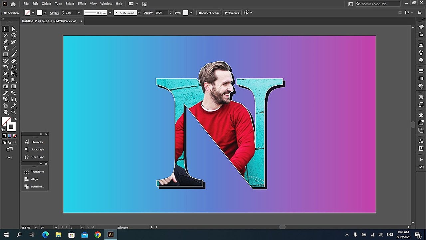The image size is (426, 240).
Task: Click the Home icon in menu bar
Action: pyautogui.click(x=13, y=4)
